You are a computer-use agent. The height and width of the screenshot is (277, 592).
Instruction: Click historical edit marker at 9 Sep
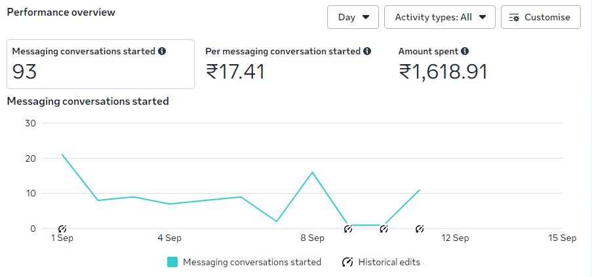tap(348, 229)
